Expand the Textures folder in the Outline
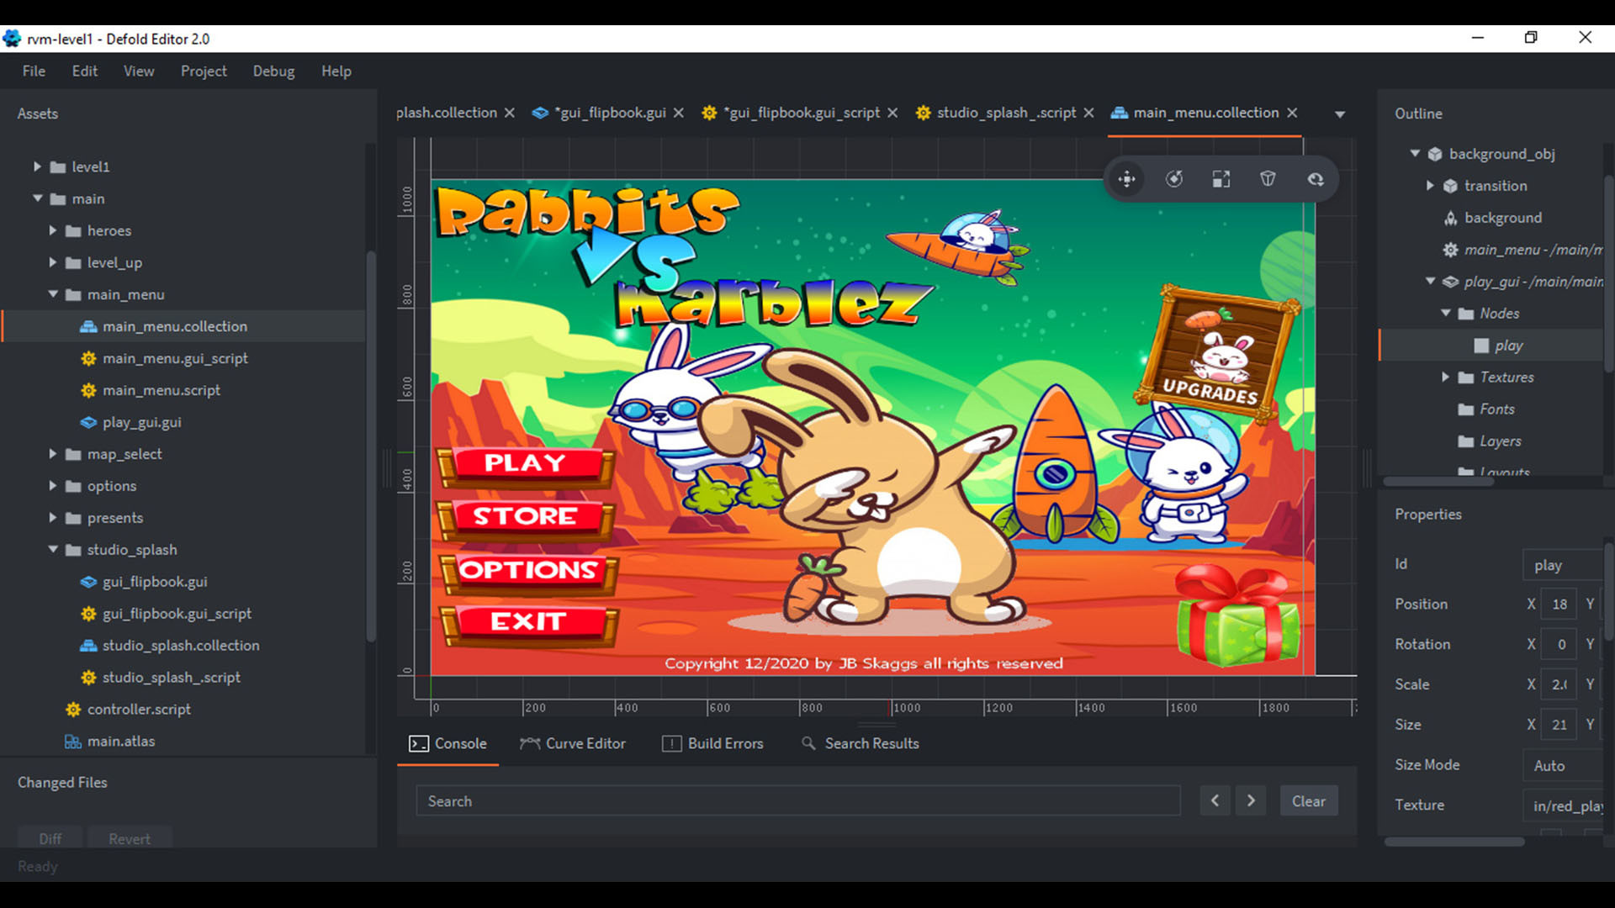 1447,377
